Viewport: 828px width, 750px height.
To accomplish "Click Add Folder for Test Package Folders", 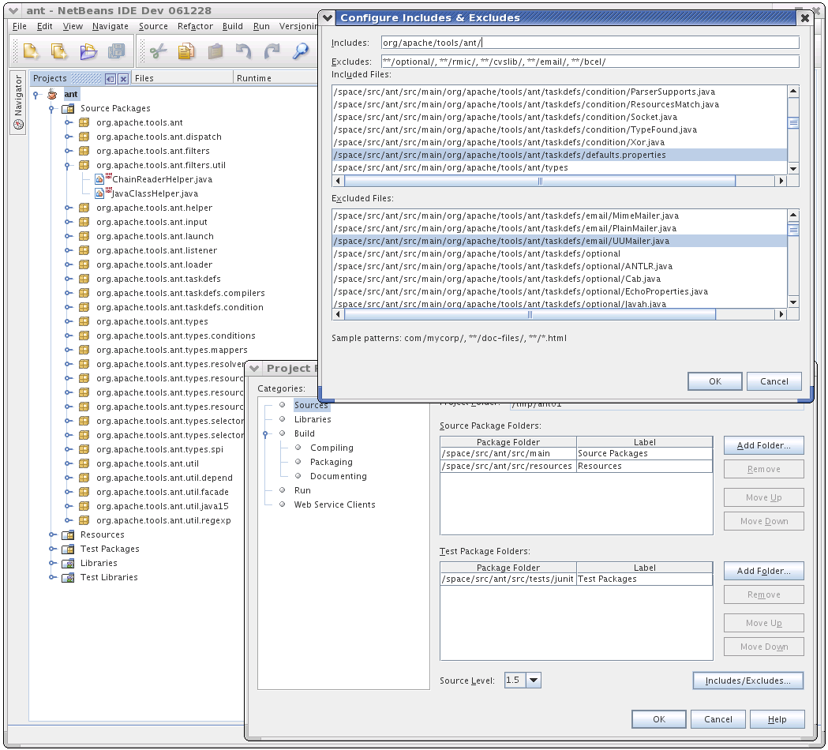I will 763,571.
